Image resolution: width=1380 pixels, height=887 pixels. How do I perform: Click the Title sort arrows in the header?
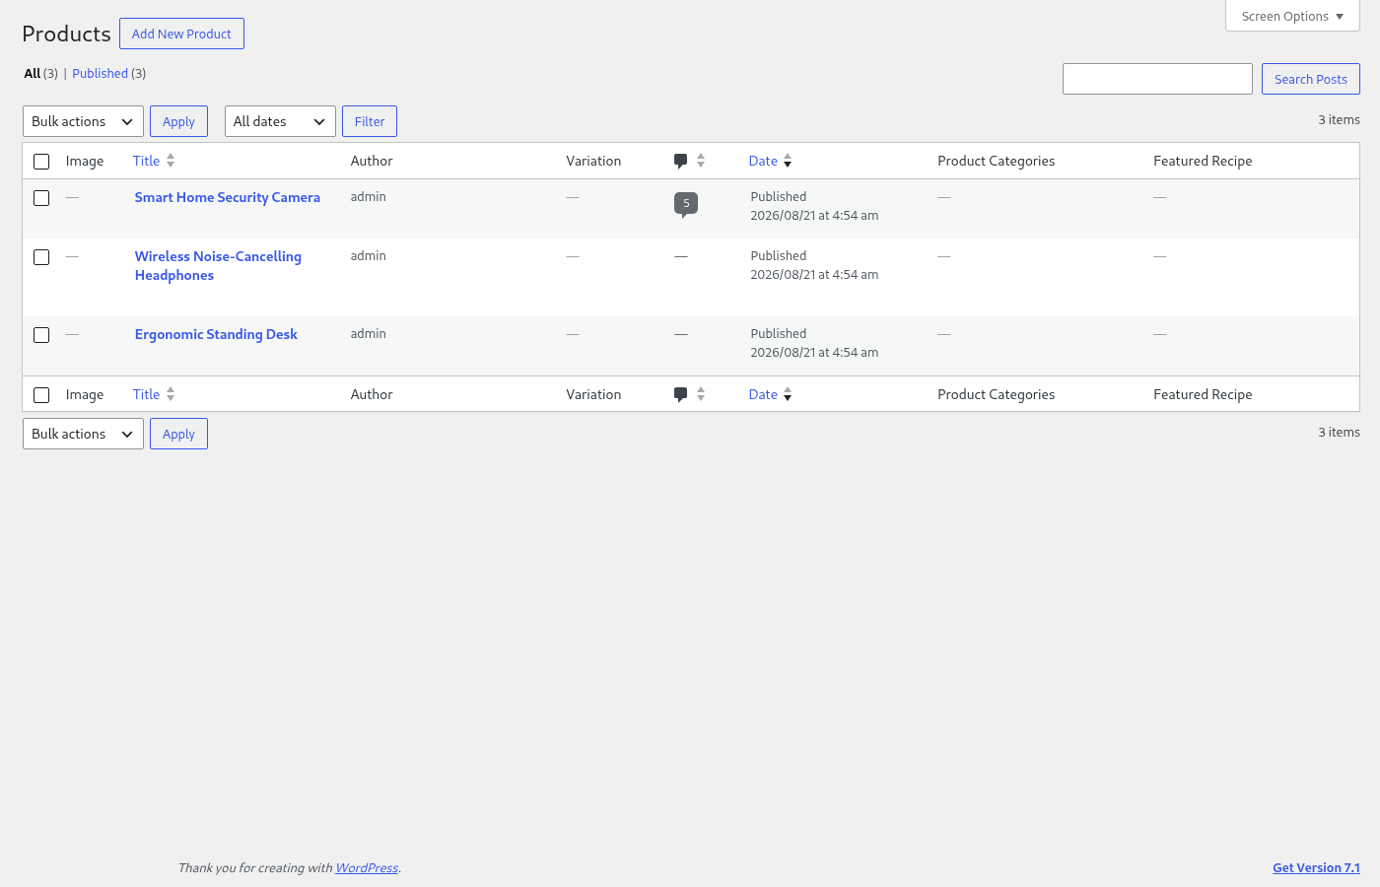(171, 161)
